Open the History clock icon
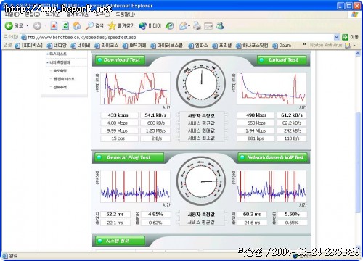Image resolution: width=363 pixels, height=261 pixels. click(x=170, y=26)
